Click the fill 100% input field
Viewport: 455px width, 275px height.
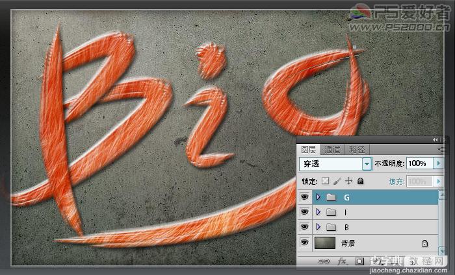tap(420, 182)
